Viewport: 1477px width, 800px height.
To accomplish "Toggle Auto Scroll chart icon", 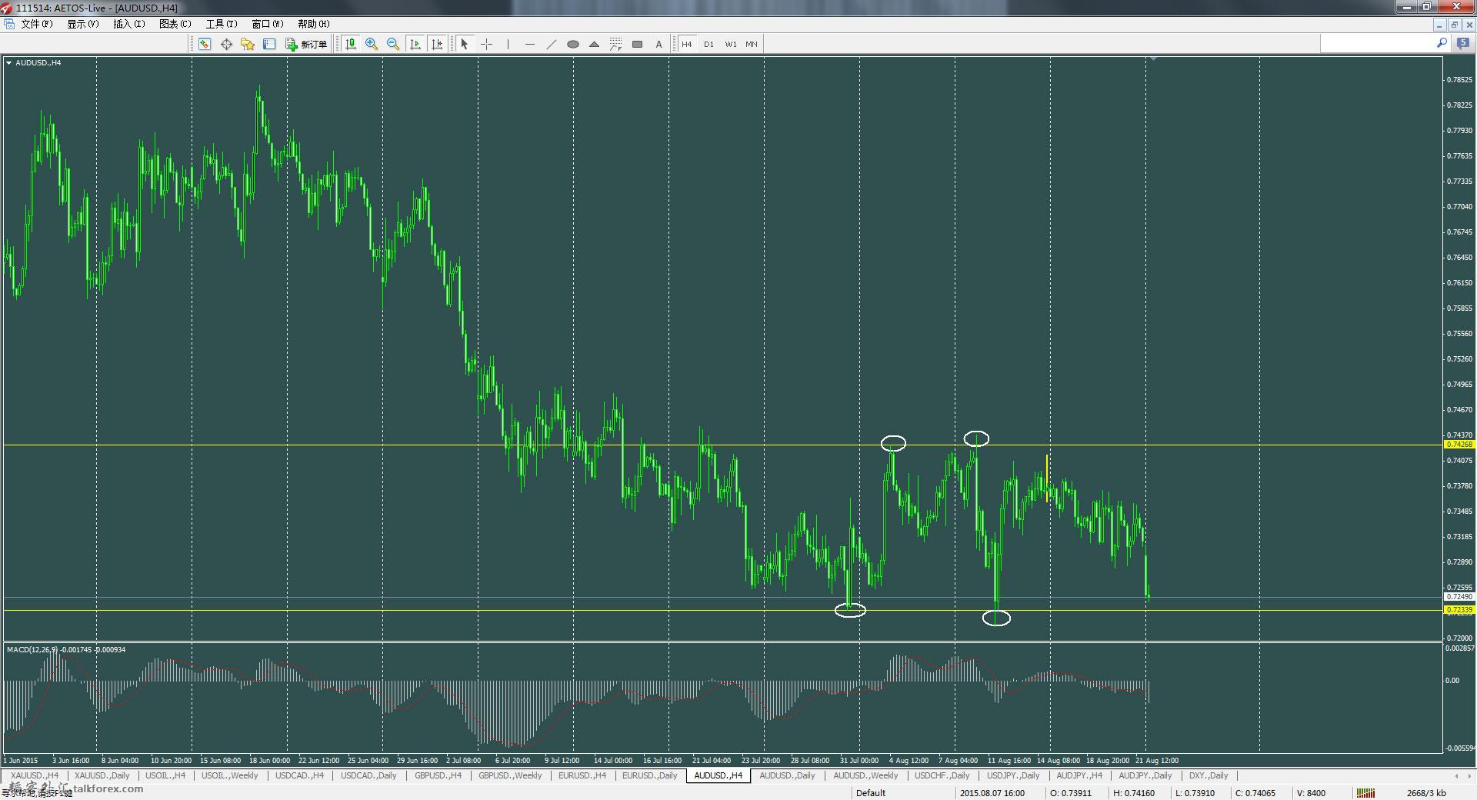I will (x=415, y=44).
